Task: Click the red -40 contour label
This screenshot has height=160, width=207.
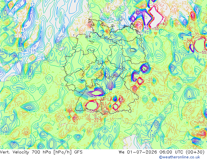Action: (164, 24)
